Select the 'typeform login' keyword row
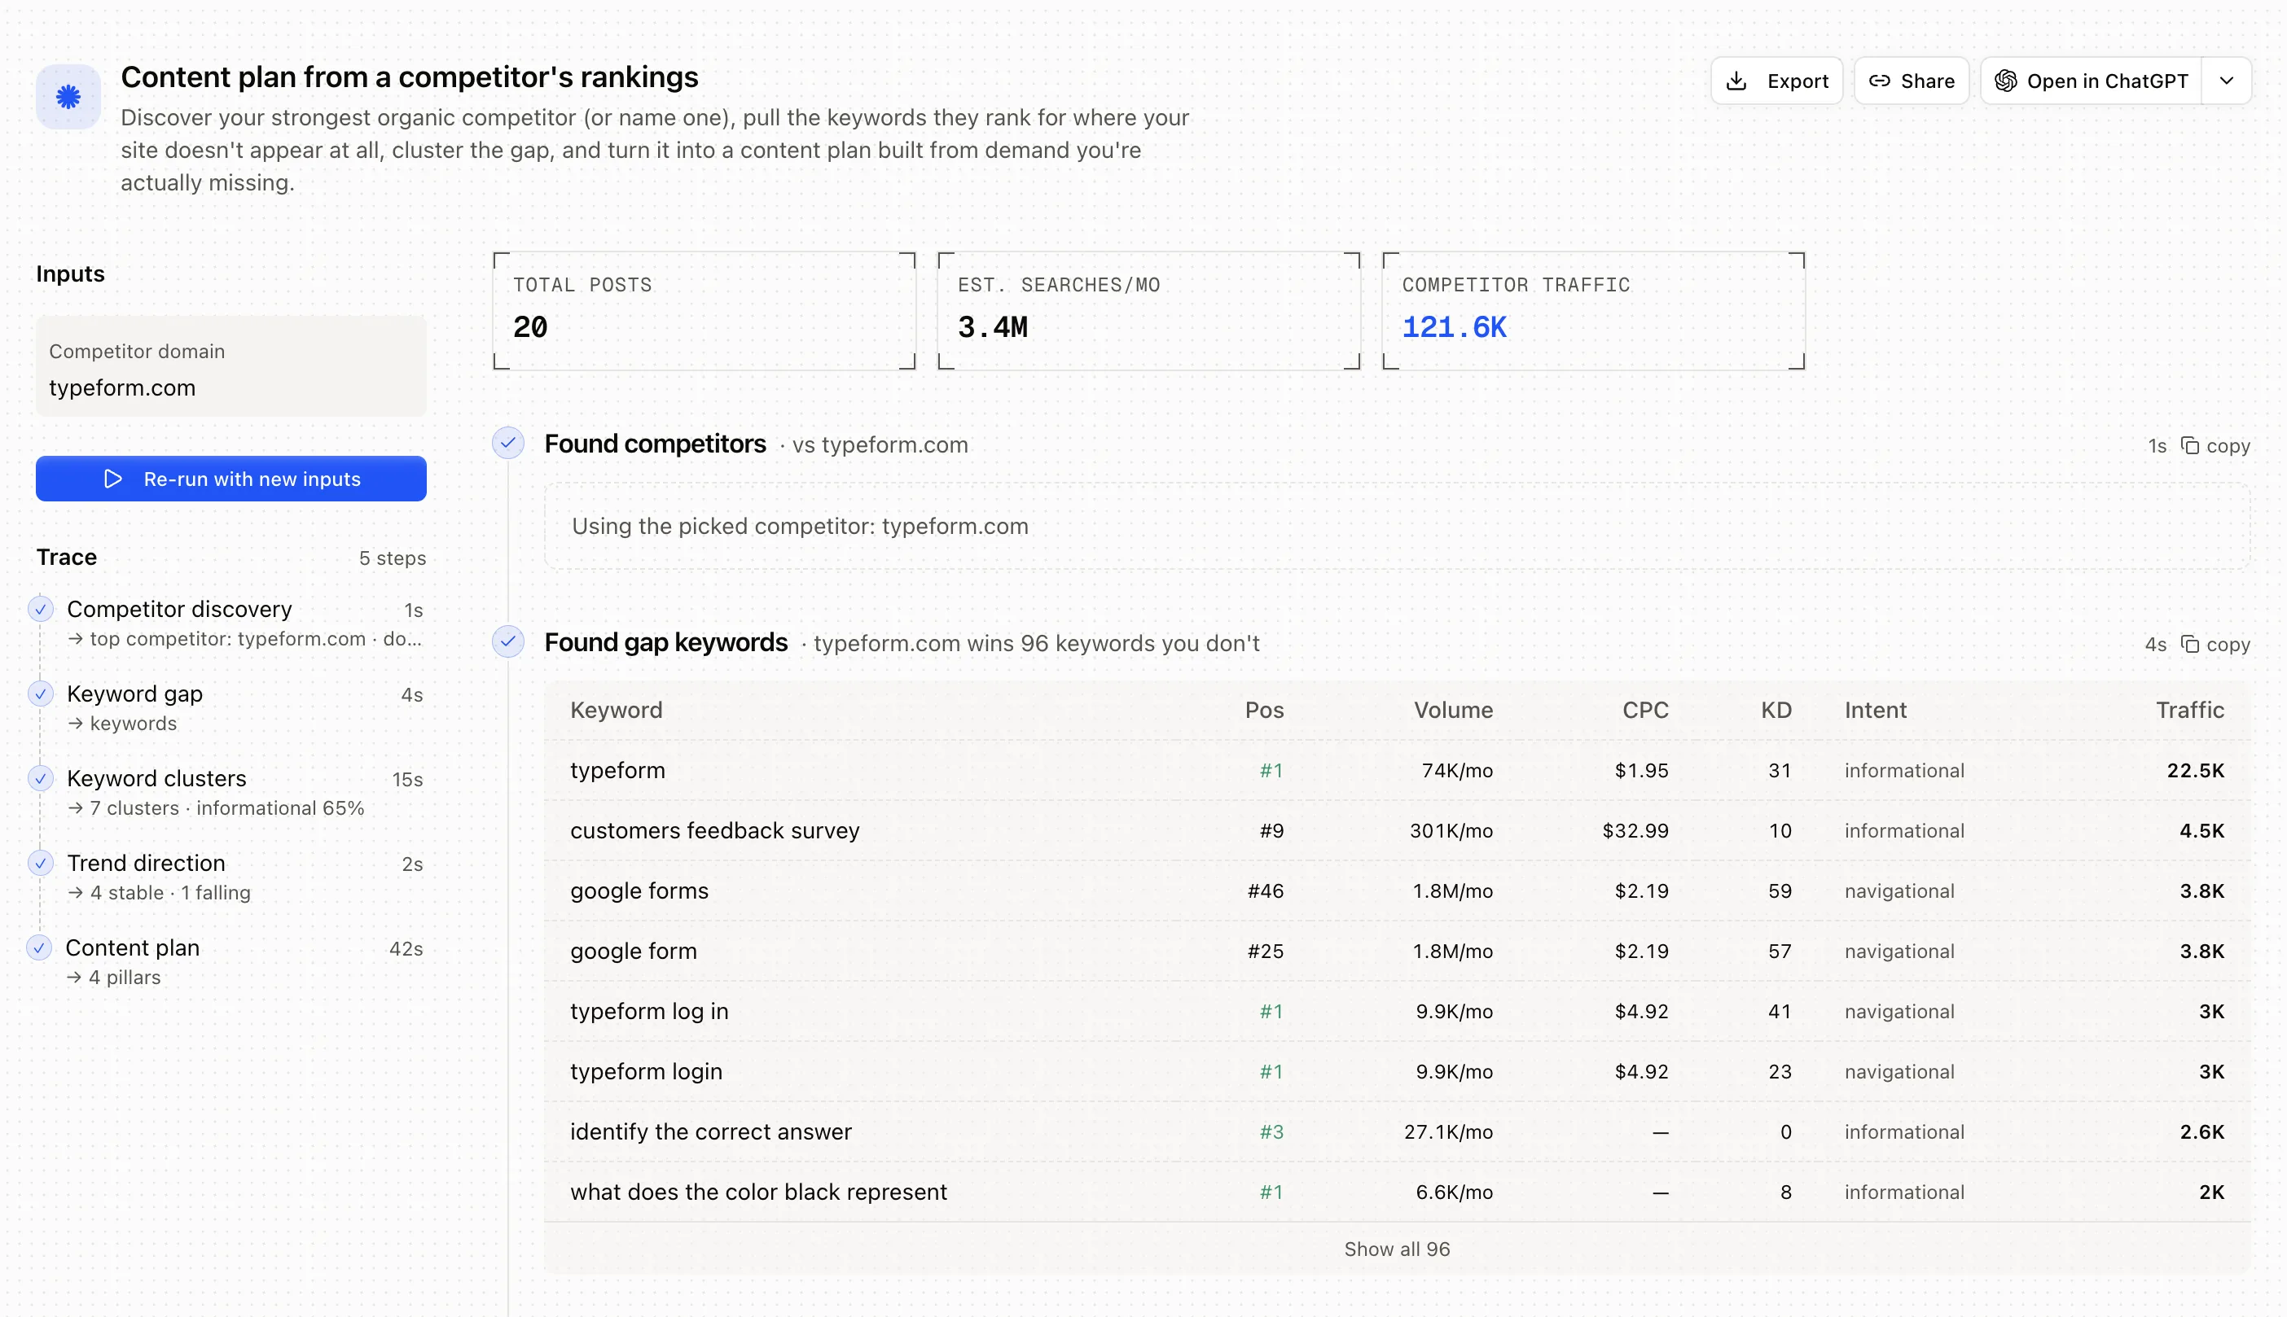This screenshot has width=2287, height=1317. (1397, 1072)
